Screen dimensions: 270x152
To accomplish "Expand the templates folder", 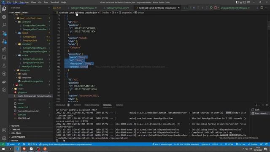I will 26,78.
